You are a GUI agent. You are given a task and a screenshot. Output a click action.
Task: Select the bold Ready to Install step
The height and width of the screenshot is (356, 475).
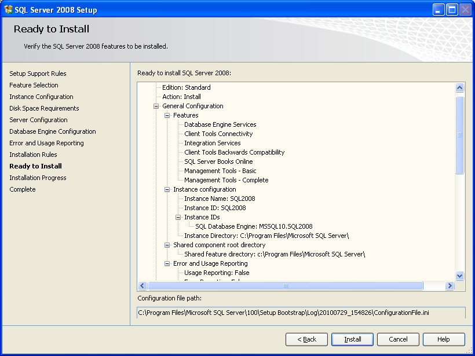tap(35, 166)
